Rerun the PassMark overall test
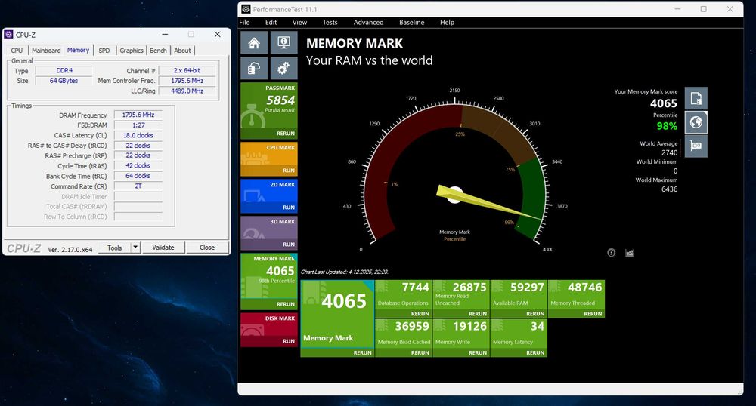This screenshot has height=406, width=756. click(286, 134)
